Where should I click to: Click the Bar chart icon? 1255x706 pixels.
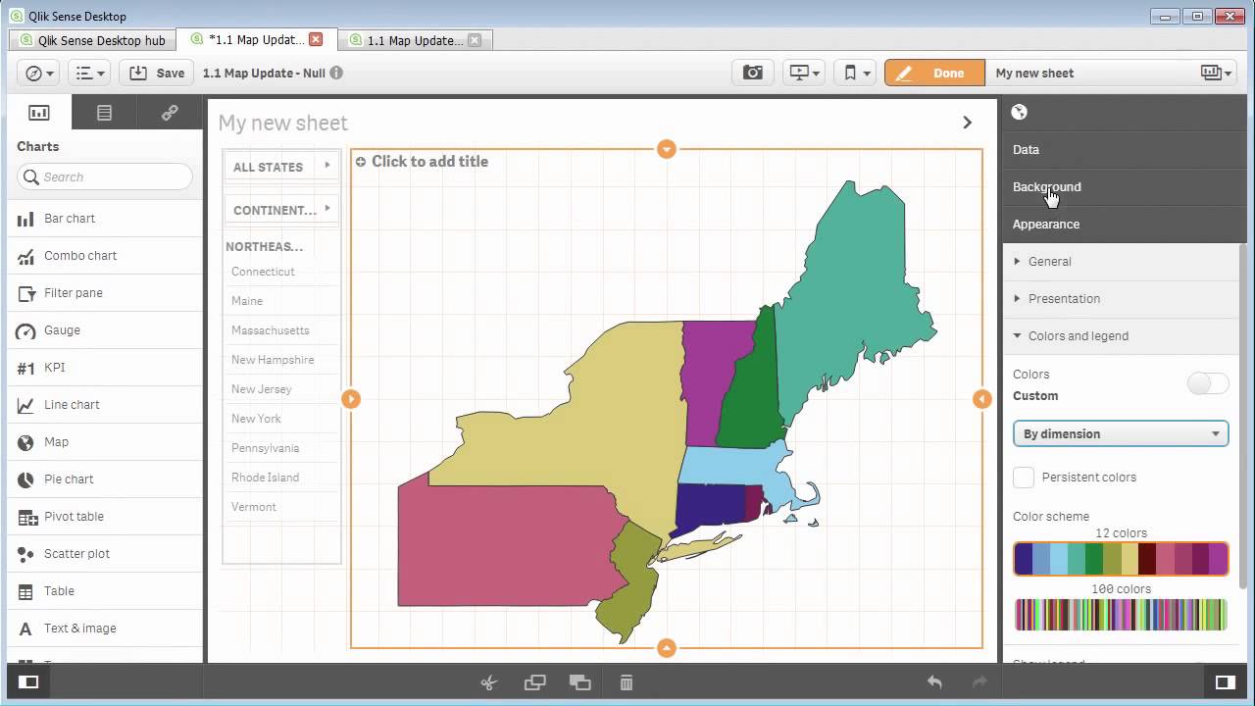[x=25, y=219]
